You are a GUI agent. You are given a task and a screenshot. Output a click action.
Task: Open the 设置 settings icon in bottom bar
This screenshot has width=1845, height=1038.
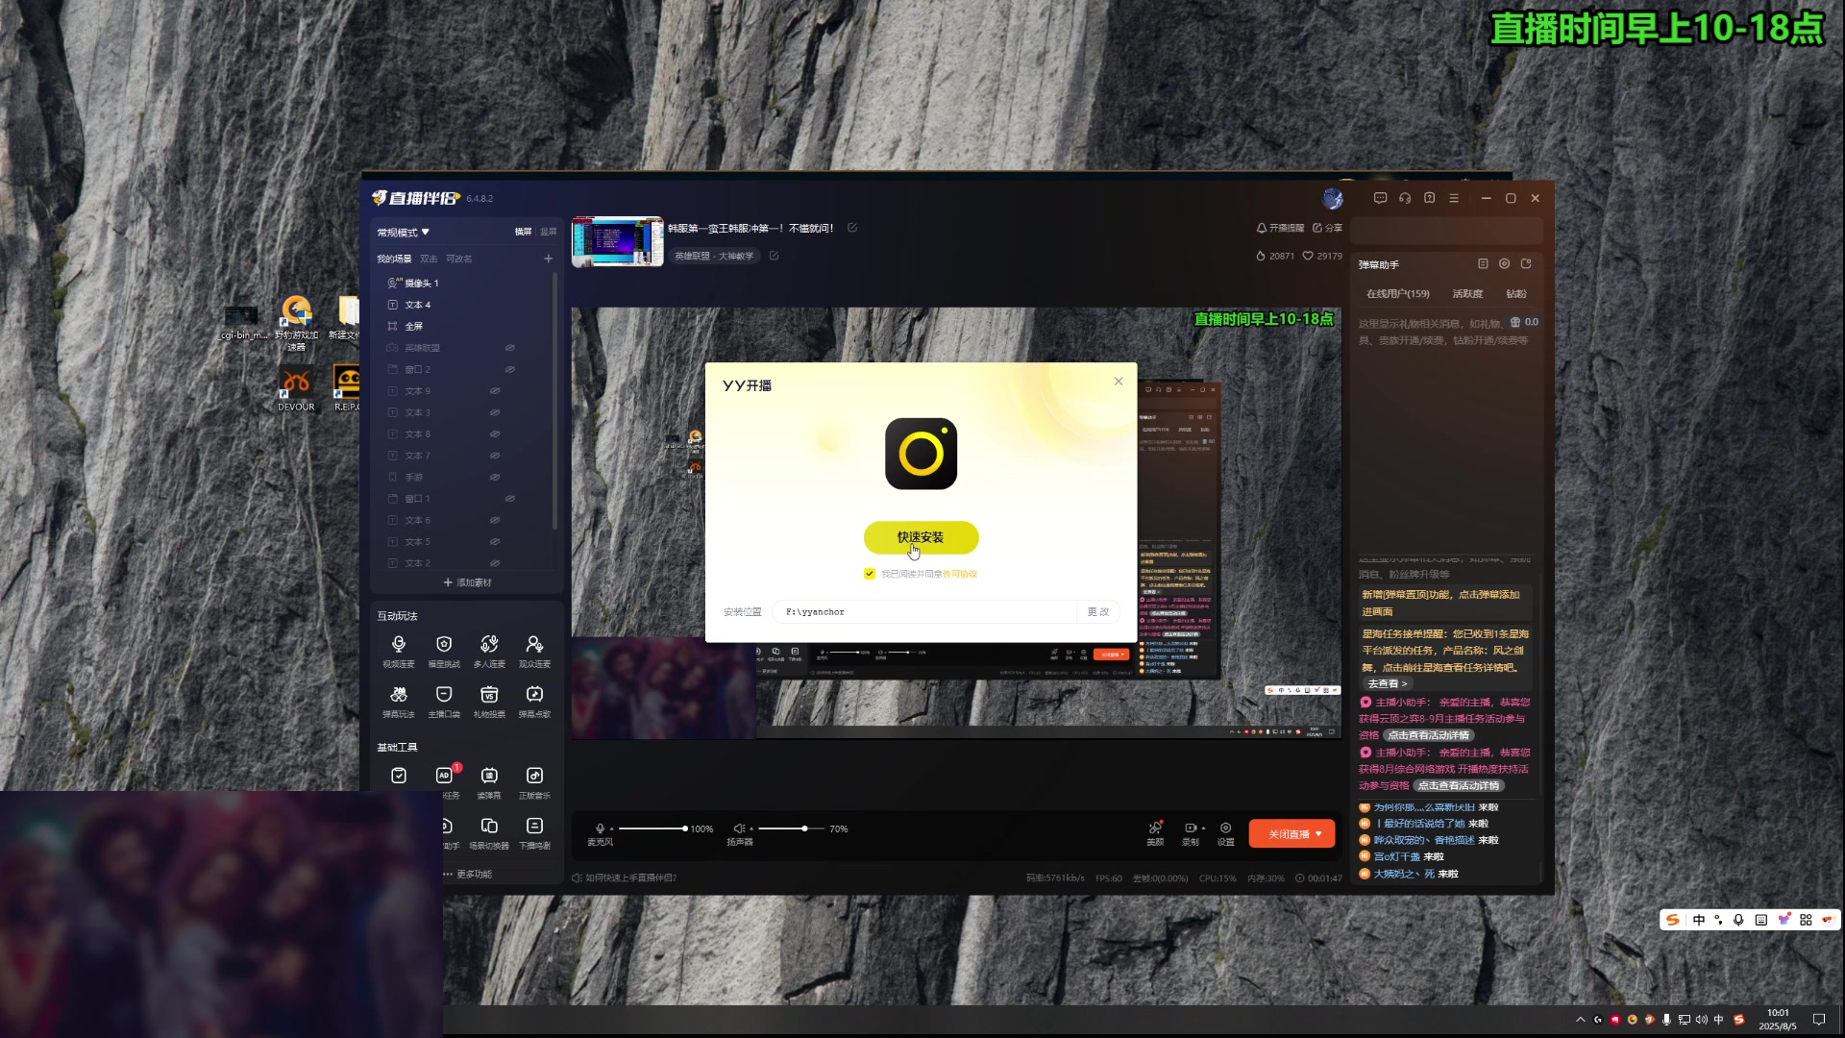coord(1226,833)
